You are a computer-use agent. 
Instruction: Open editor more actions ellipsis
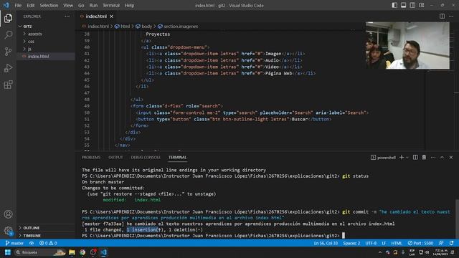click(x=451, y=16)
